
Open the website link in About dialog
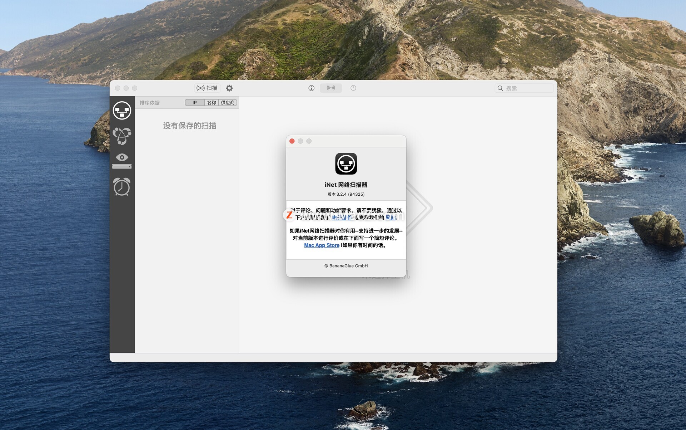(390, 218)
